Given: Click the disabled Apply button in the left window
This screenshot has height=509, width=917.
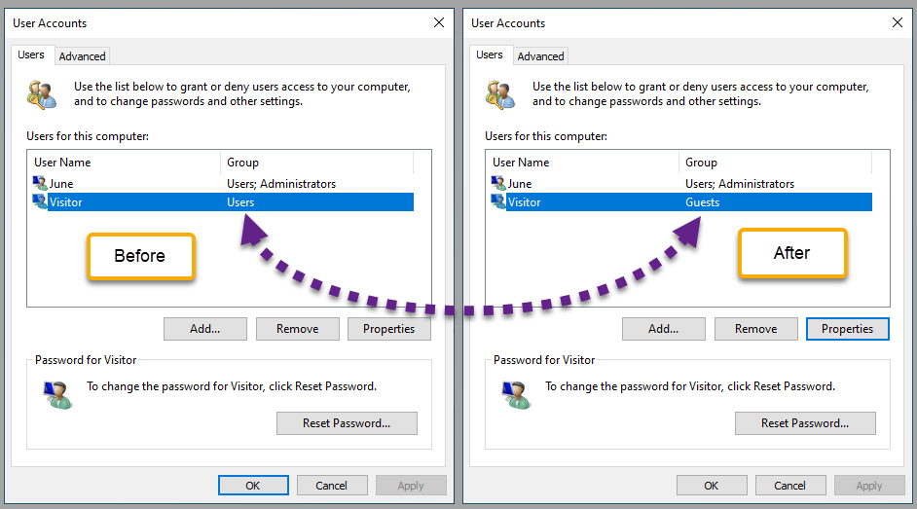Looking at the screenshot, I should click(411, 486).
